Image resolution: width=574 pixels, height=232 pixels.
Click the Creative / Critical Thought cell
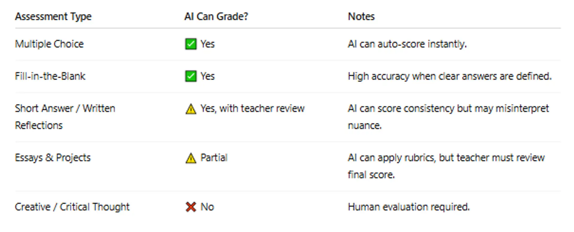(72, 207)
